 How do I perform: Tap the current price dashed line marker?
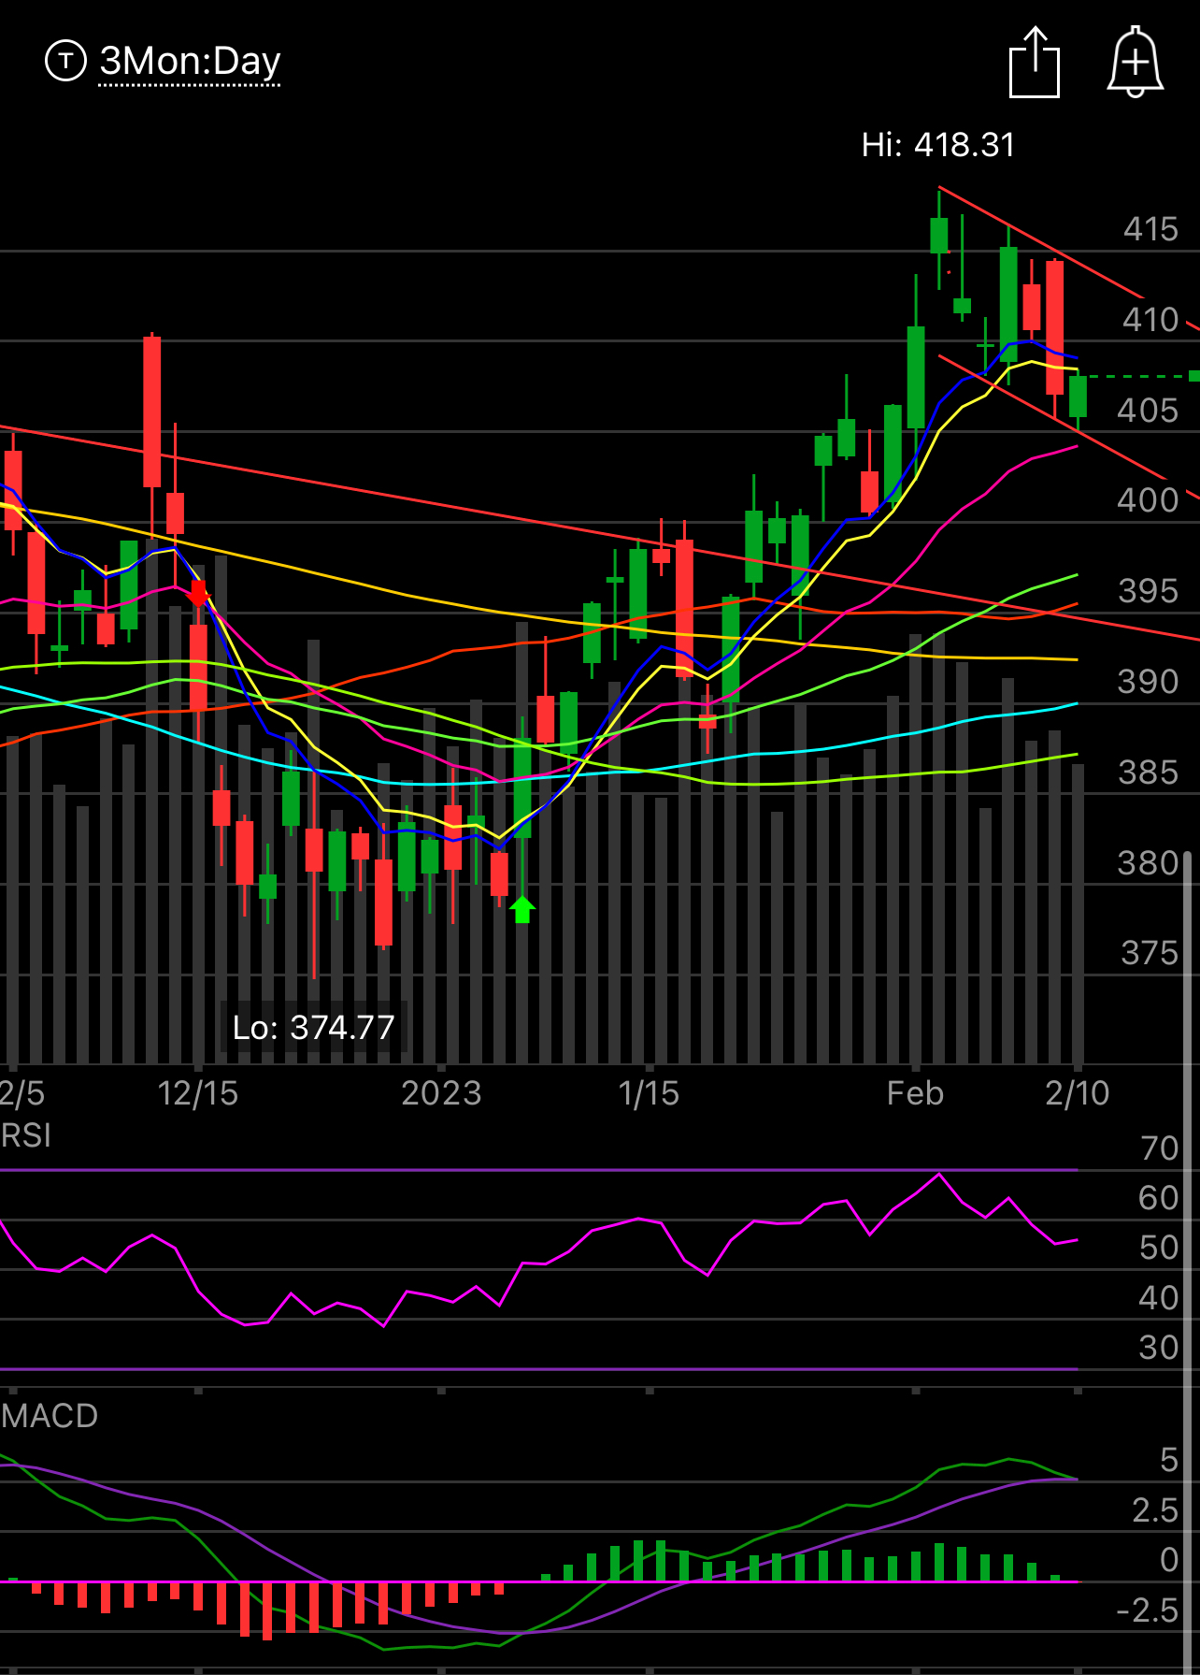coord(1194,376)
